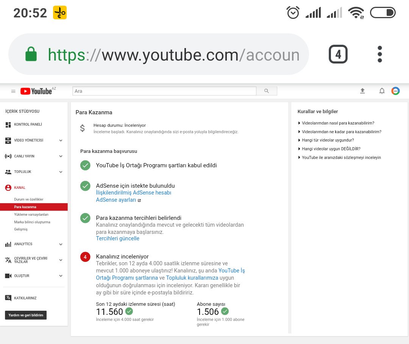Click the Analytics bar chart icon
Viewport: 409px width, 344px height.
click(8, 244)
